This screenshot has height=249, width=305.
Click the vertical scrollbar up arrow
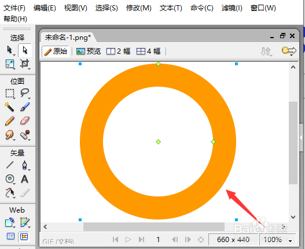293,67
